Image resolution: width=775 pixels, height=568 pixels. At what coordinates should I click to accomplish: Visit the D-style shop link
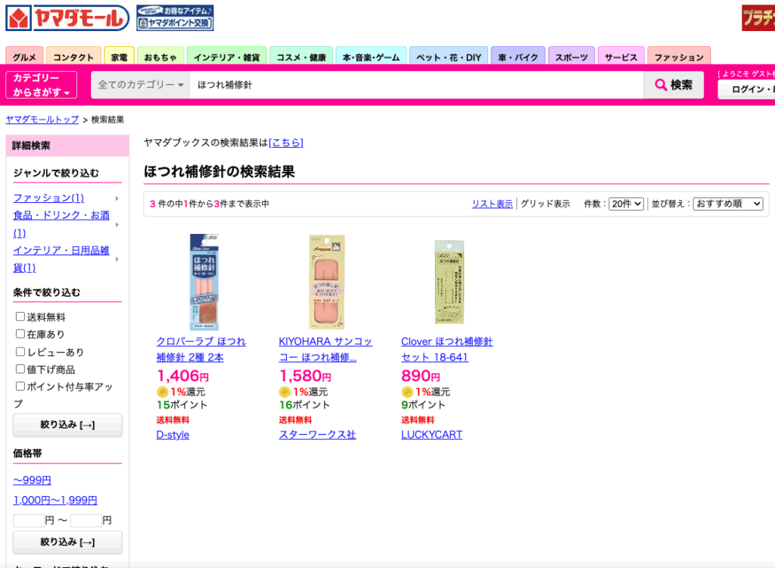[173, 435]
